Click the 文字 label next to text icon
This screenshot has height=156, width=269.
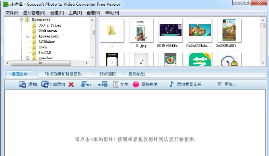(124, 85)
